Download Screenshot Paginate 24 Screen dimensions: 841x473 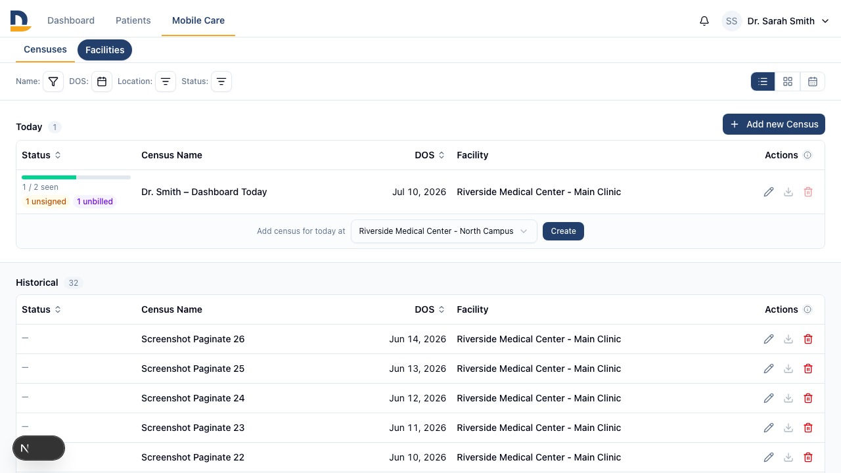click(788, 398)
